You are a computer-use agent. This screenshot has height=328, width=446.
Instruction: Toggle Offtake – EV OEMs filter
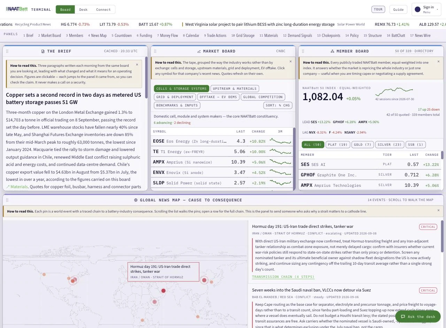coord(218,97)
